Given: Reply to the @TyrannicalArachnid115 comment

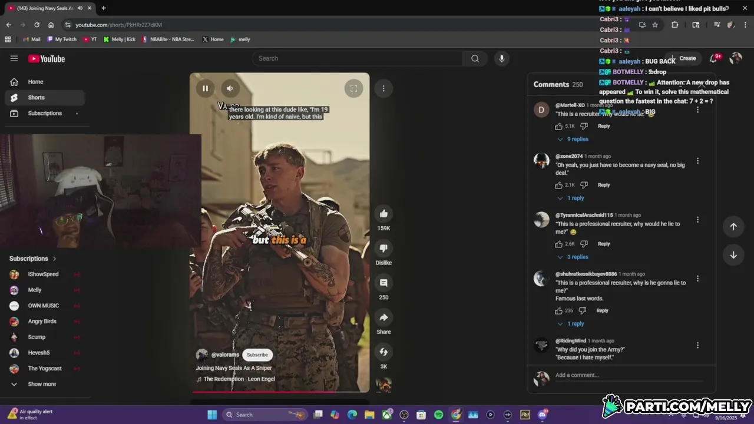Looking at the screenshot, I should click(x=604, y=244).
